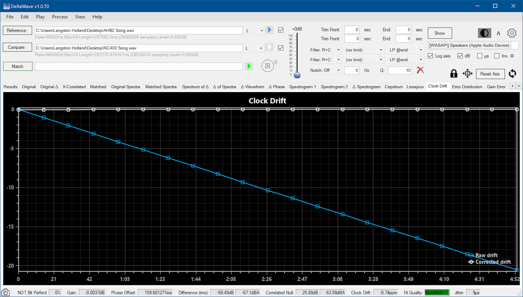
Task: Click the notch Hz input field
Action: [x=352, y=70]
